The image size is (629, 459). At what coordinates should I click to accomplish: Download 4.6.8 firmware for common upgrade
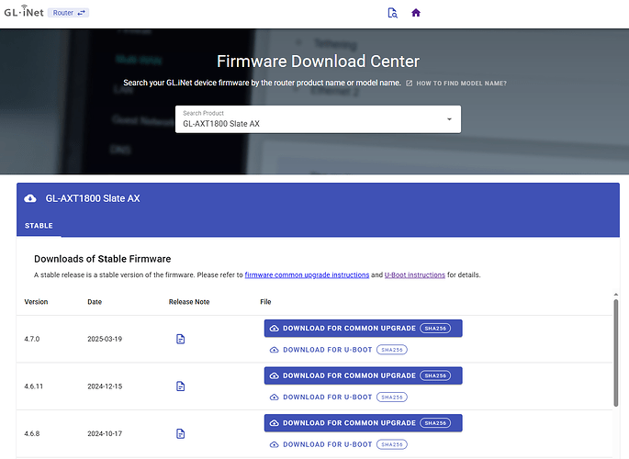(x=349, y=422)
